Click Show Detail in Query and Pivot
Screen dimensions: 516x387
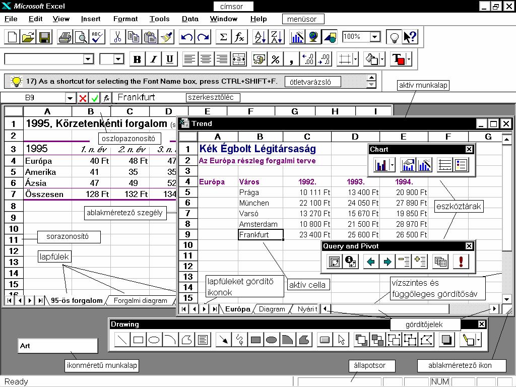point(420,262)
